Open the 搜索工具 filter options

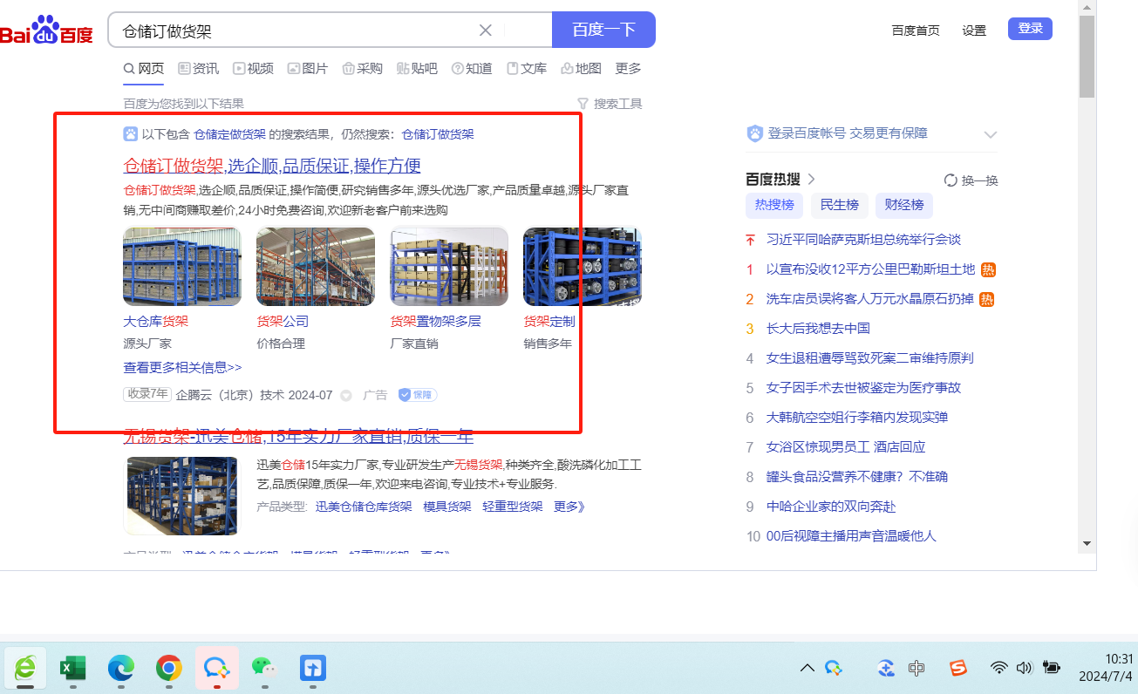(x=610, y=104)
